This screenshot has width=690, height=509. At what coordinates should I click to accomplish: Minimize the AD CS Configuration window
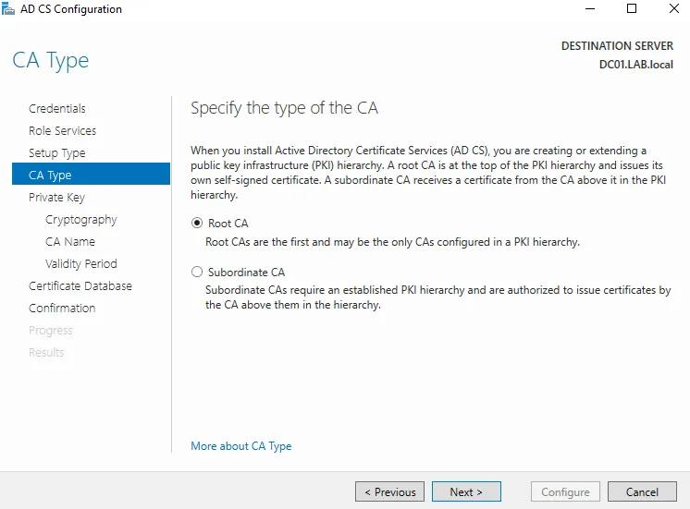tap(590, 8)
